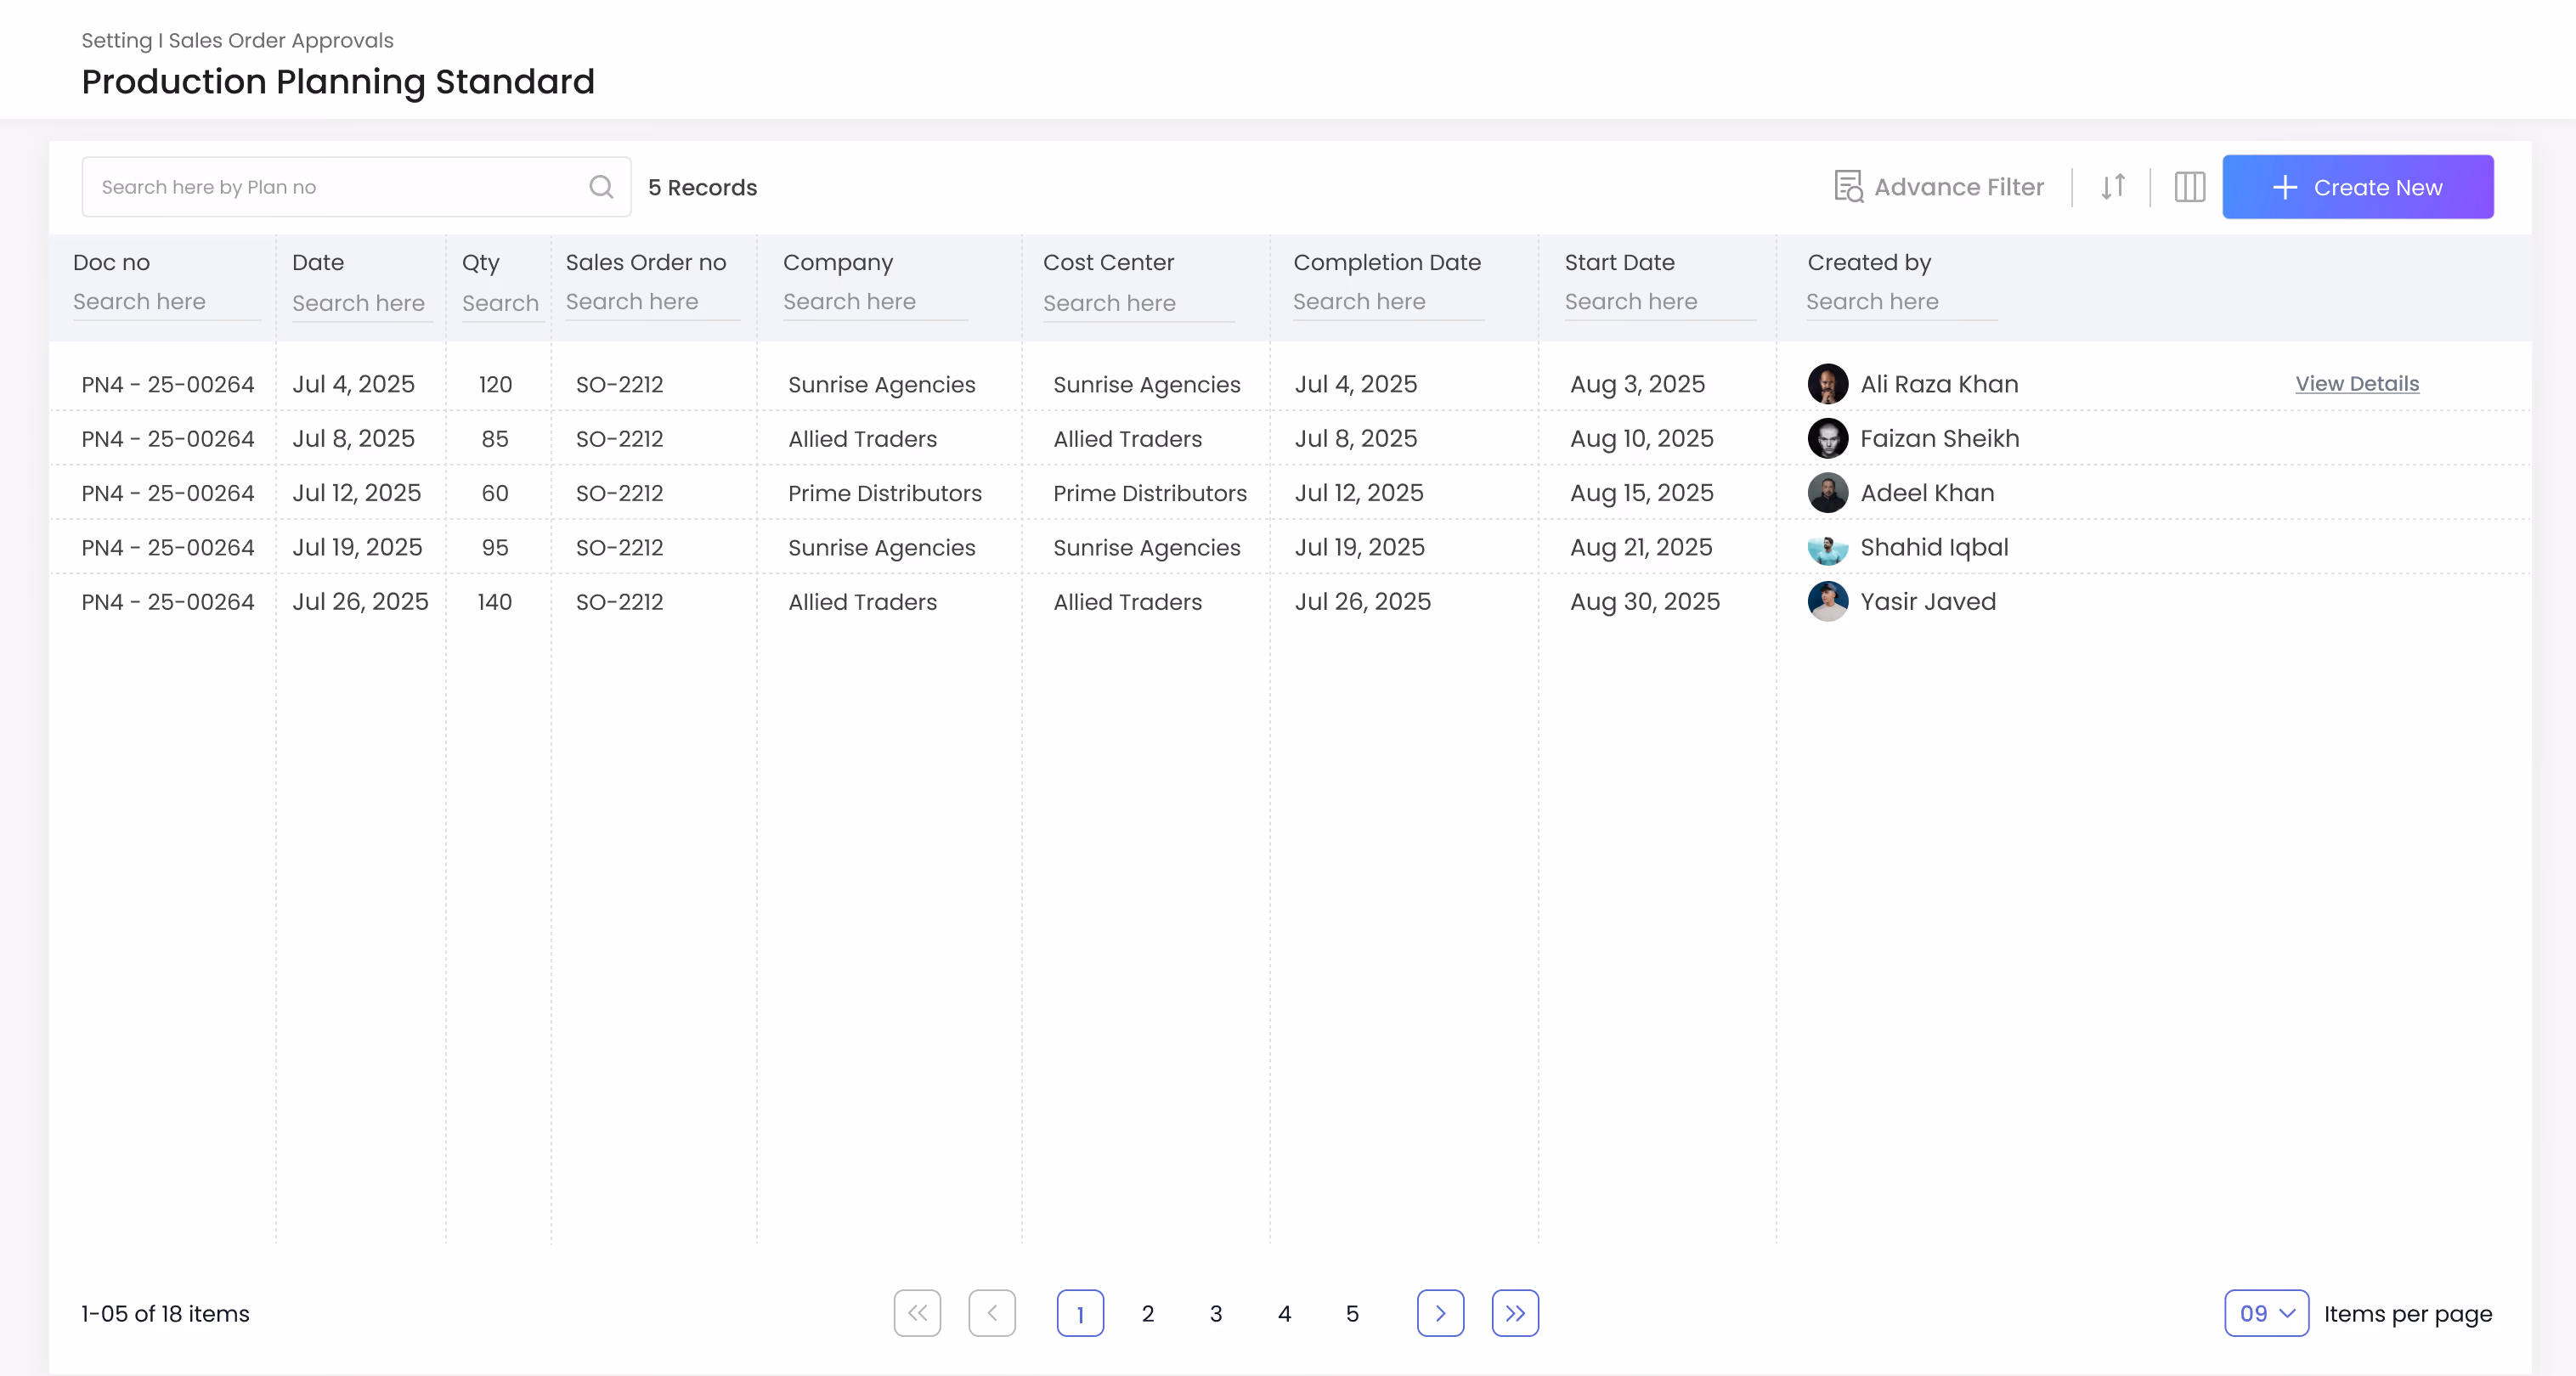Open the column layout icon
This screenshot has width=2576, height=1376.
2189,187
